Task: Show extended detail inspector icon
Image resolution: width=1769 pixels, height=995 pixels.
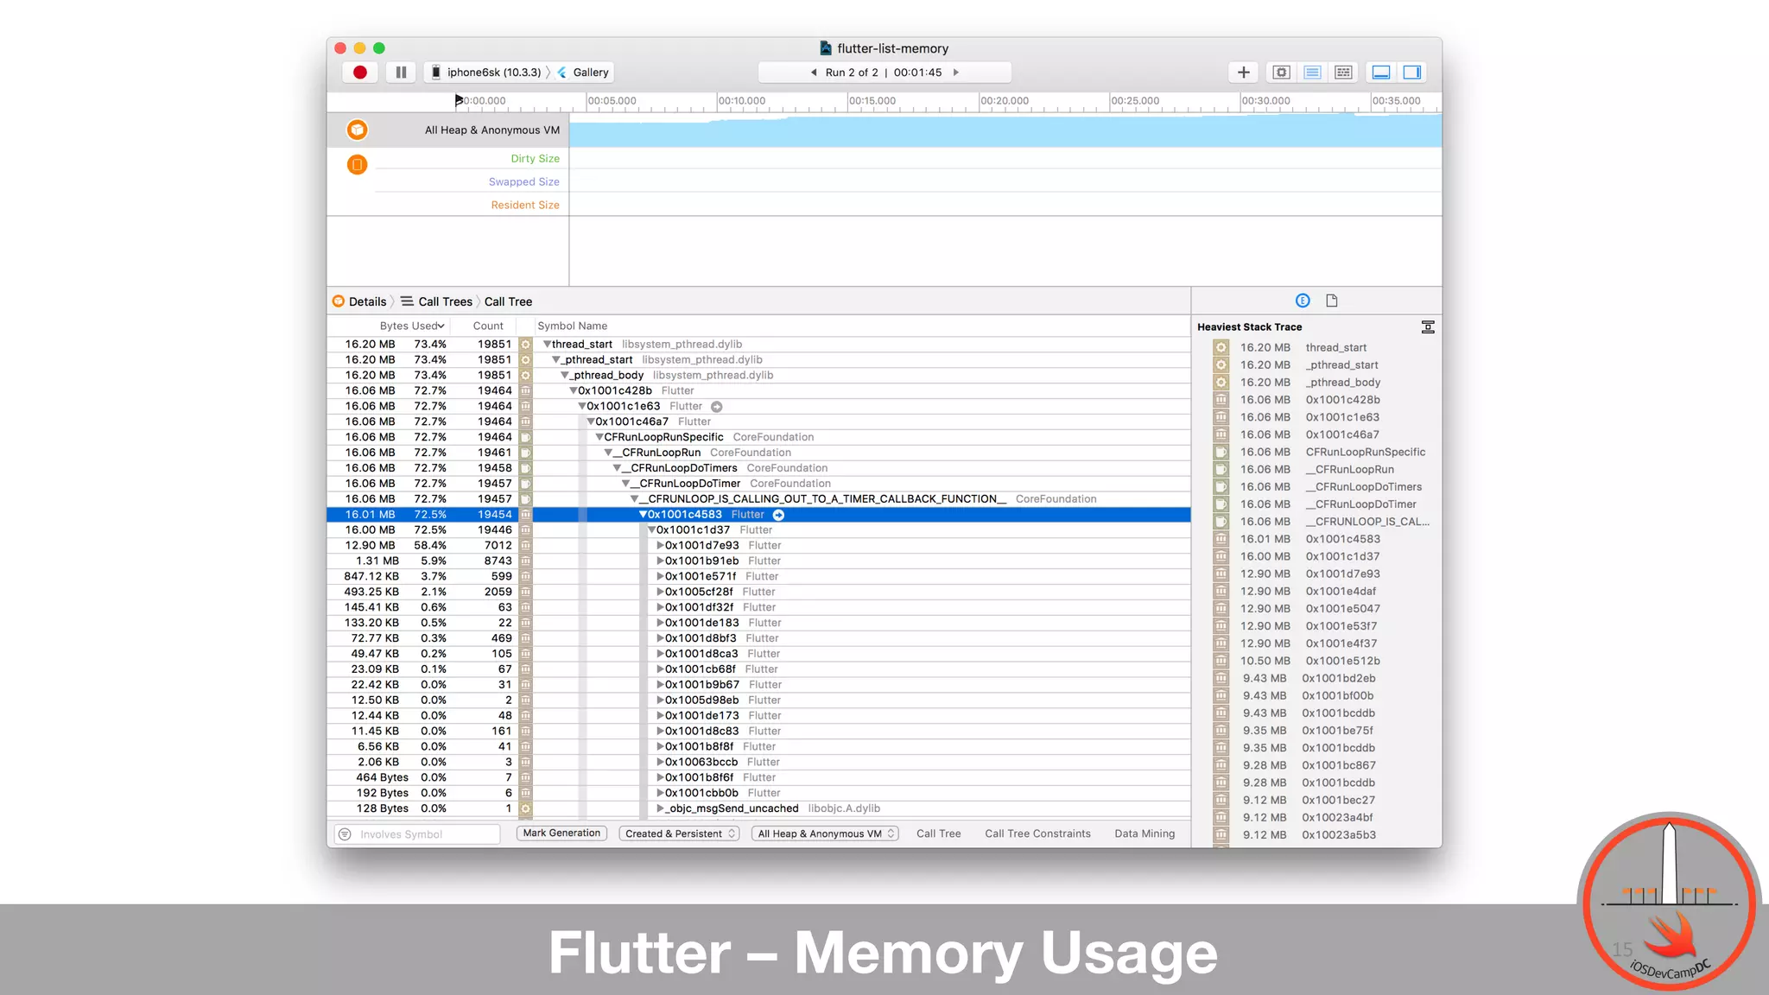Action: pyautogui.click(x=1303, y=301)
